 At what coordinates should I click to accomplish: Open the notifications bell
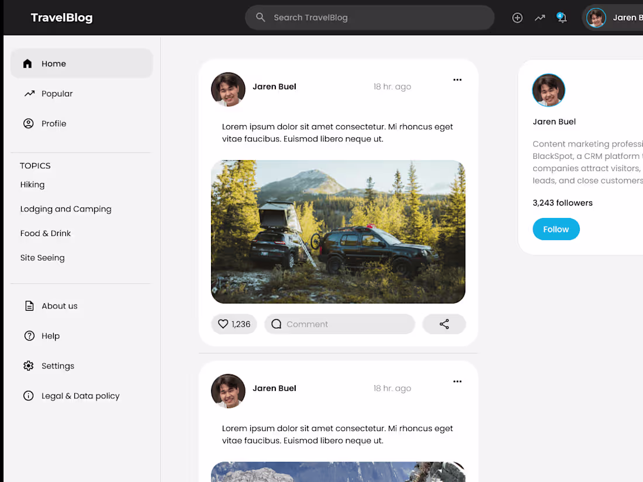coord(562,18)
